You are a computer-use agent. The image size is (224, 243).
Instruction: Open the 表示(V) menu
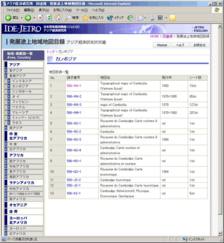(x=44, y=10)
